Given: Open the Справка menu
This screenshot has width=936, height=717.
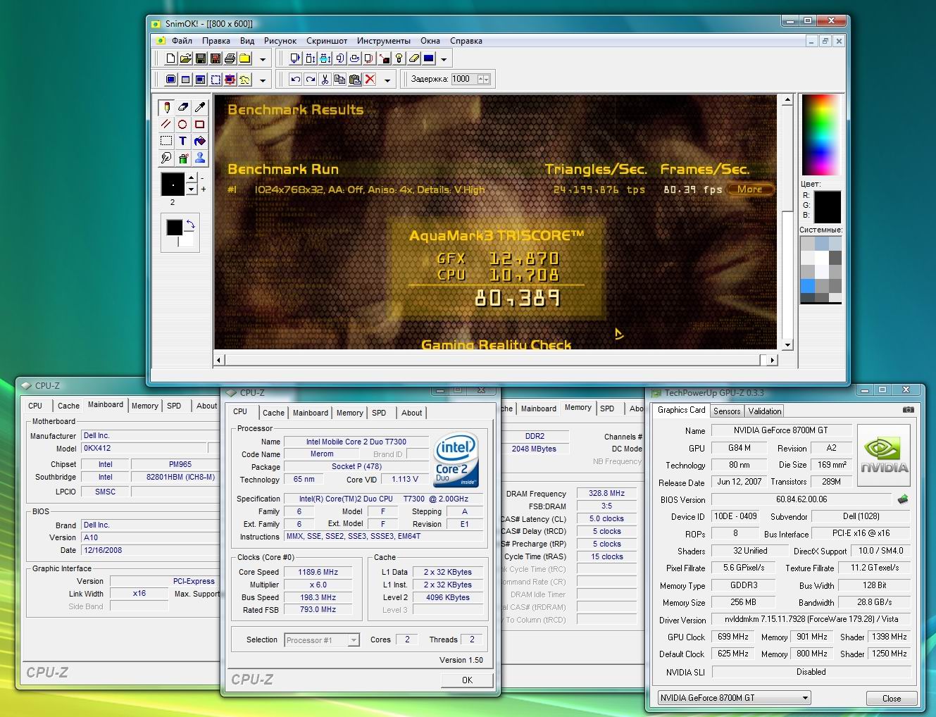Looking at the screenshot, I should pos(466,41).
